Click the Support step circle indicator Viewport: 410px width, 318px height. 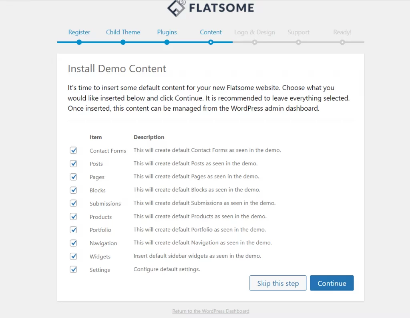[298, 42]
